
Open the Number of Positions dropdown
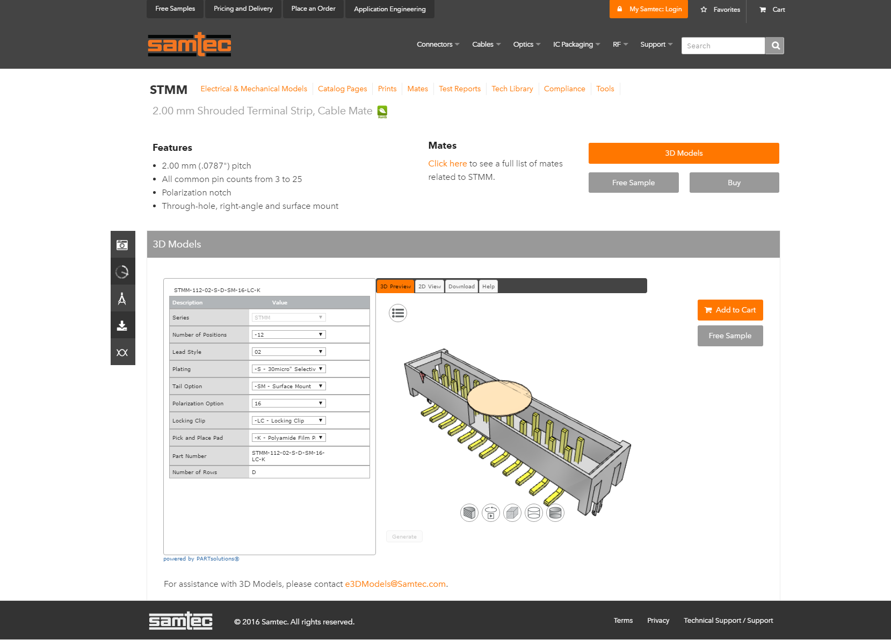(289, 334)
